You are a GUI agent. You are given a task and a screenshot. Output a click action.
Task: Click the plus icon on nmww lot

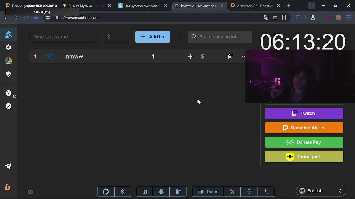click(x=190, y=56)
